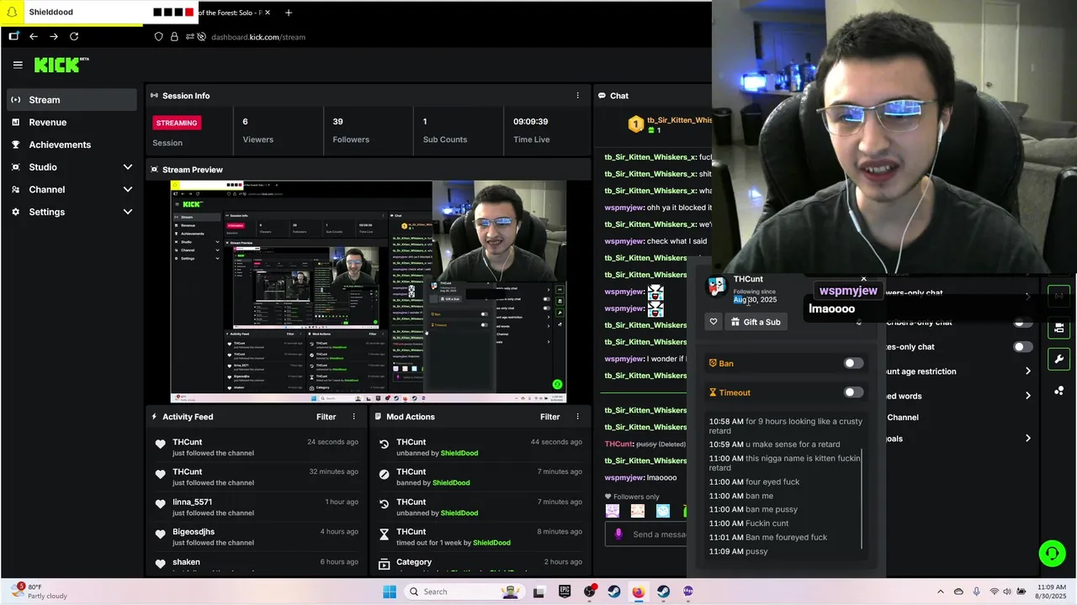Open Epic Games from the taskbar
This screenshot has width=1077, height=605.
[x=565, y=592]
